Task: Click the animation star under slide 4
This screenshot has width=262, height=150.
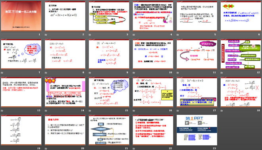Action: (x=134, y=35)
